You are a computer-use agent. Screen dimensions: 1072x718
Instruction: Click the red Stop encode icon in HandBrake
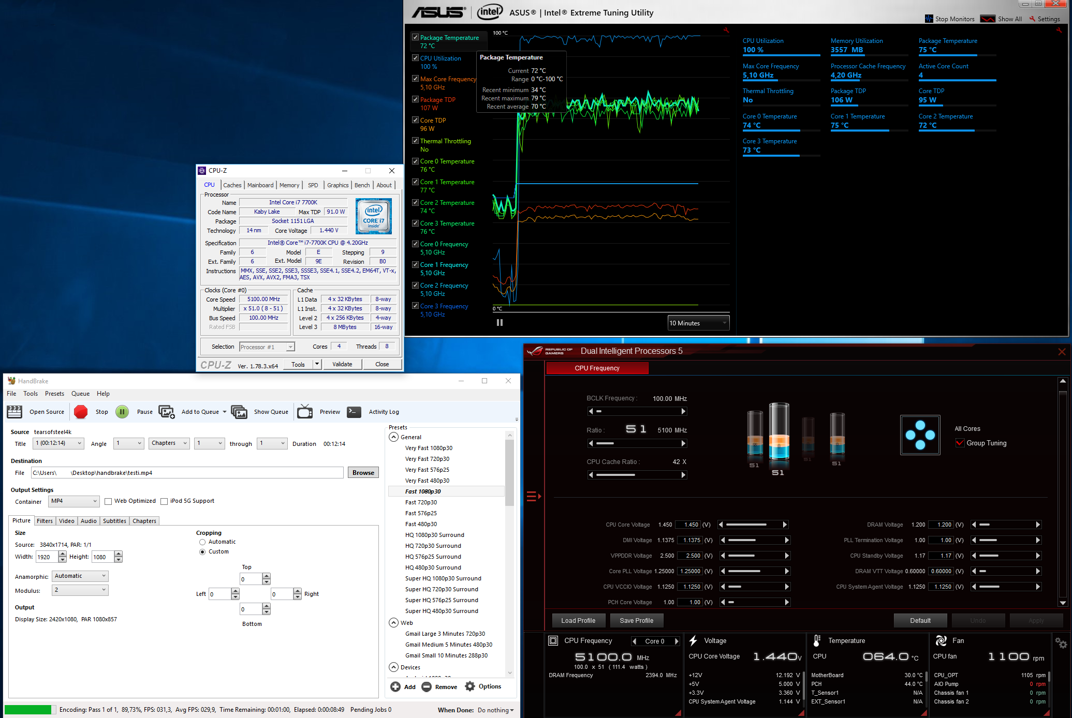81,412
